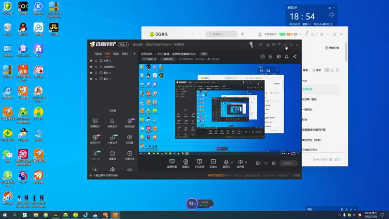Switch to 场景3 scene tab
Viewport: 389px width, 219px height.
tap(125, 54)
